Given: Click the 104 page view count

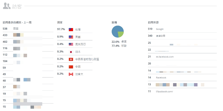Looking at the screenshot, I should 5,61.
